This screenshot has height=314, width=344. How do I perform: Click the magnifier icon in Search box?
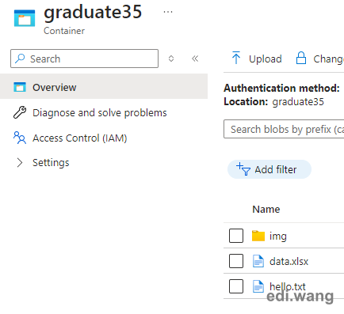20,59
